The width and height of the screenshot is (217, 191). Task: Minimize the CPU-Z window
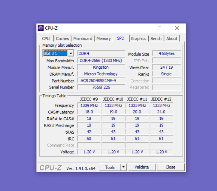tap(142, 28)
